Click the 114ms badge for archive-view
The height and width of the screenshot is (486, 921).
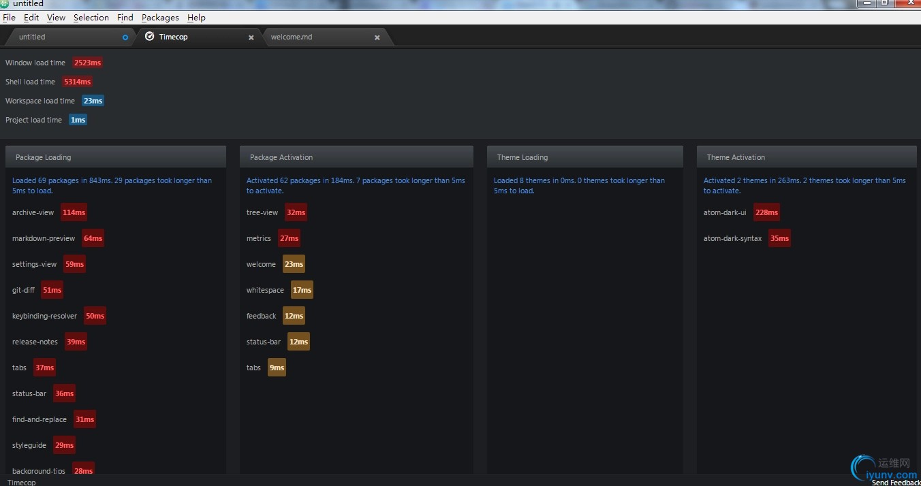(x=74, y=212)
